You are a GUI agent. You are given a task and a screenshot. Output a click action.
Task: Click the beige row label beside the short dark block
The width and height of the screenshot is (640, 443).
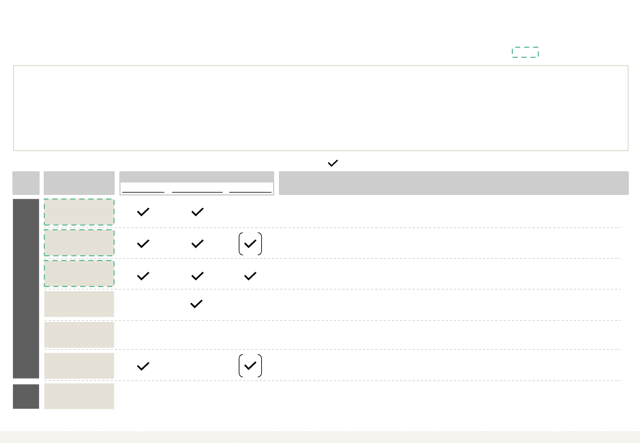click(x=79, y=396)
